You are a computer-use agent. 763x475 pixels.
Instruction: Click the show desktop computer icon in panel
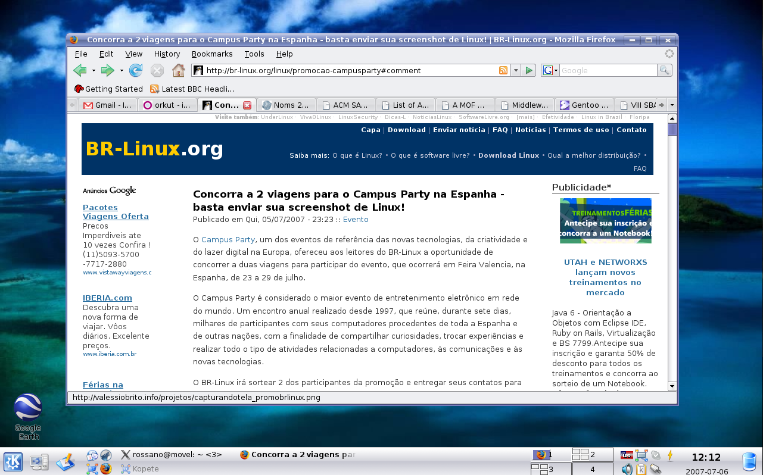tap(39, 462)
